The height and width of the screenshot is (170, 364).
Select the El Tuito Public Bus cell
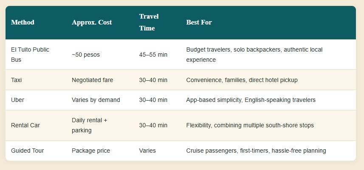pyautogui.click(x=30, y=55)
